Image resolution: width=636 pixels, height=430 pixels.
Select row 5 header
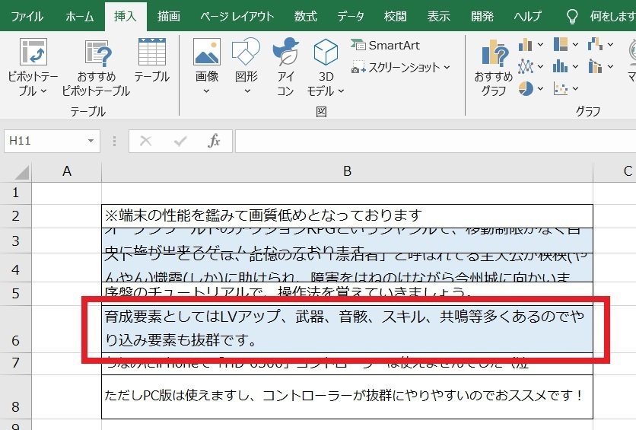click(15, 294)
